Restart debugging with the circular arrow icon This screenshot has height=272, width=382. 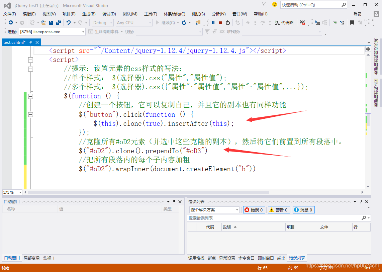pyautogui.click(x=228, y=23)
